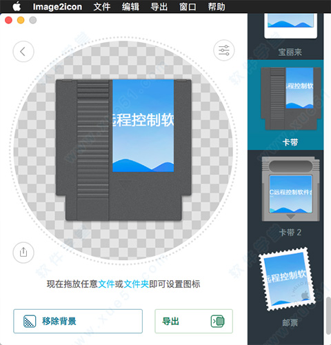Click the share icon button
The height and width of the screenshot is (345, 331).
[23, 253]
